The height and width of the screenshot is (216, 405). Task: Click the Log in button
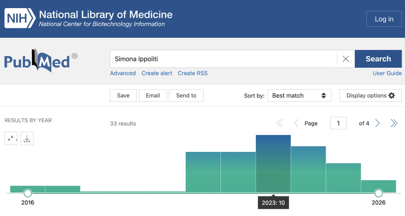[x=384, y=19]
